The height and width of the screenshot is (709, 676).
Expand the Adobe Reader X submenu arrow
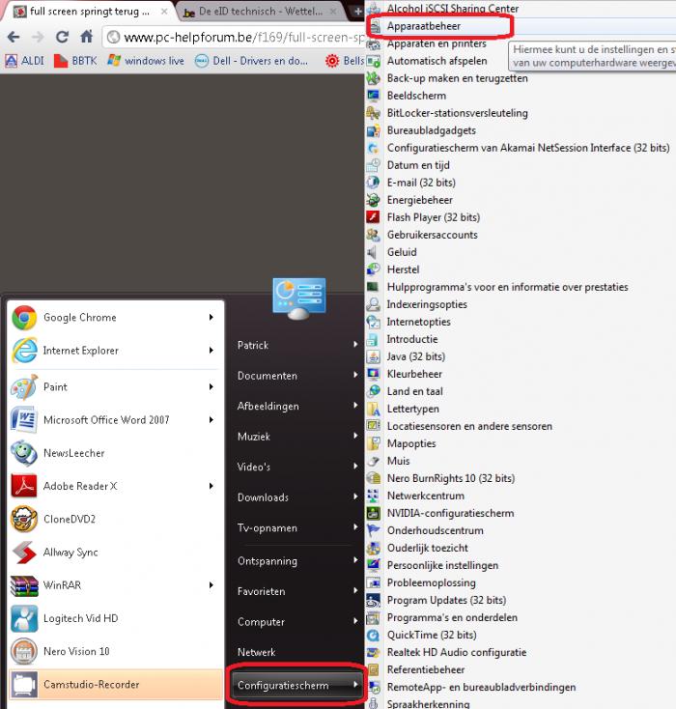211,486
